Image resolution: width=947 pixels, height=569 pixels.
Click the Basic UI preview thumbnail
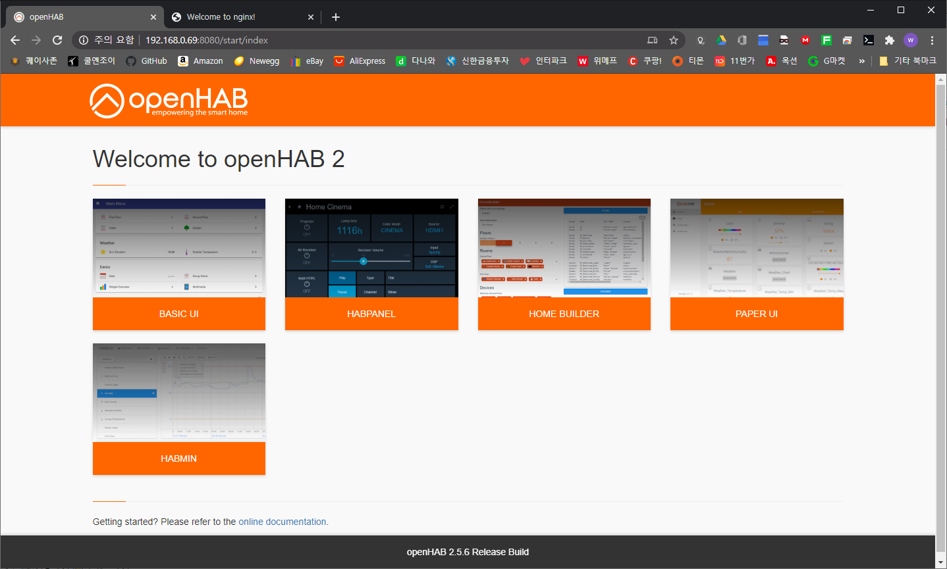tap(179, 248)
